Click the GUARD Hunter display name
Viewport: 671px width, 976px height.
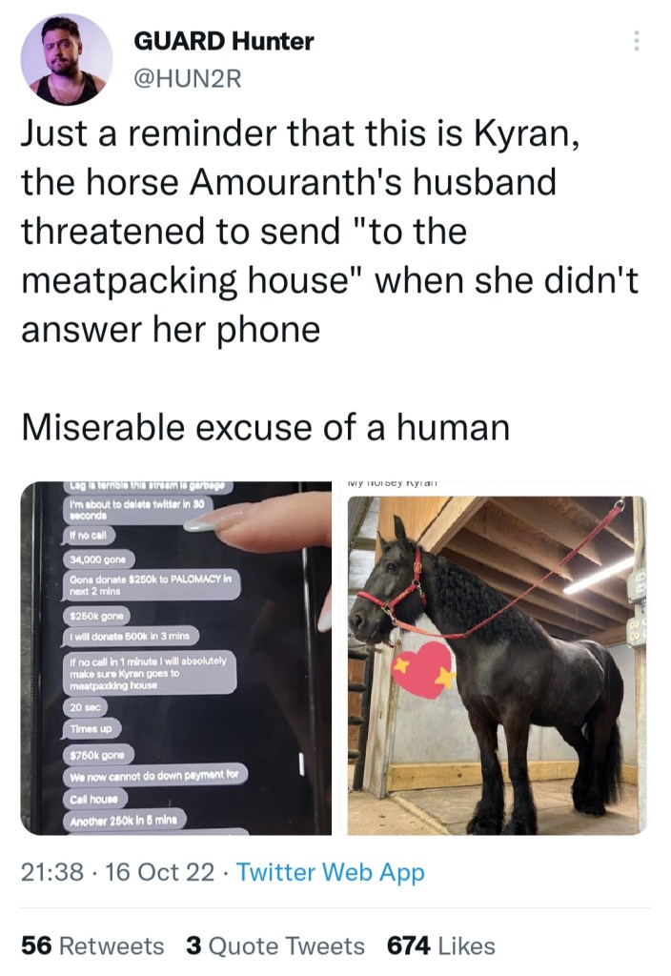coord(223,41)
